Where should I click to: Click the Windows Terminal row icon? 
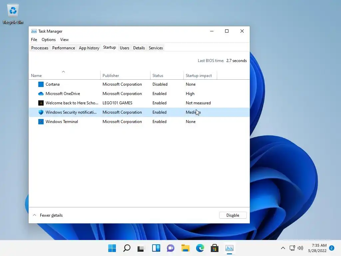click(41, 122)
